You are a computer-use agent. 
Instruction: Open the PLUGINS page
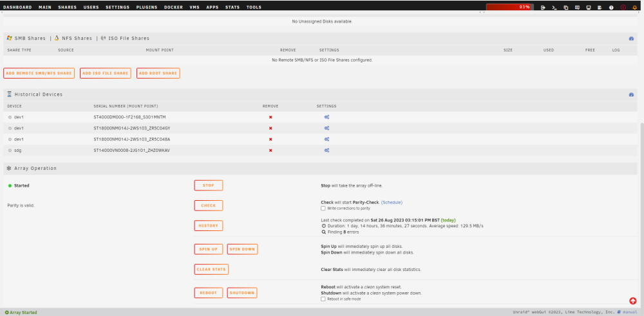pos(147,7)
